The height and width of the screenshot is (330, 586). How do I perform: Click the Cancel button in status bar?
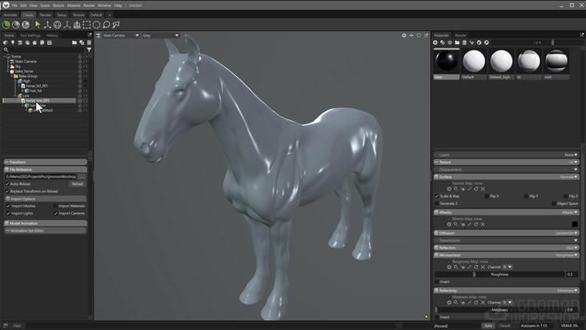pos(504,325)
